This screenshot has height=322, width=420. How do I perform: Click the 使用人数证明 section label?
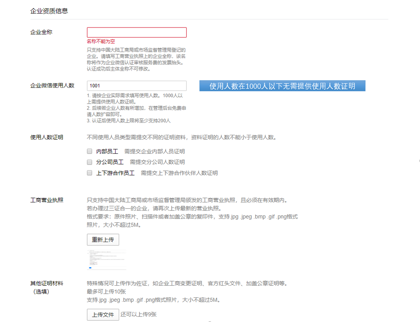coord(47,137)
